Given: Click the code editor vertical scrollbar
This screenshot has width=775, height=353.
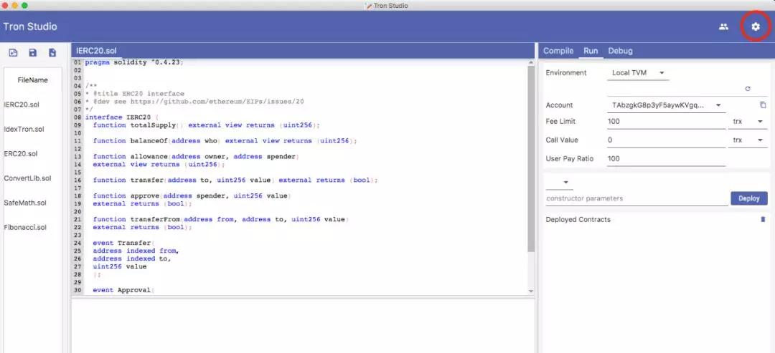Looking at the screenshot, I should (x=531, y=158).
